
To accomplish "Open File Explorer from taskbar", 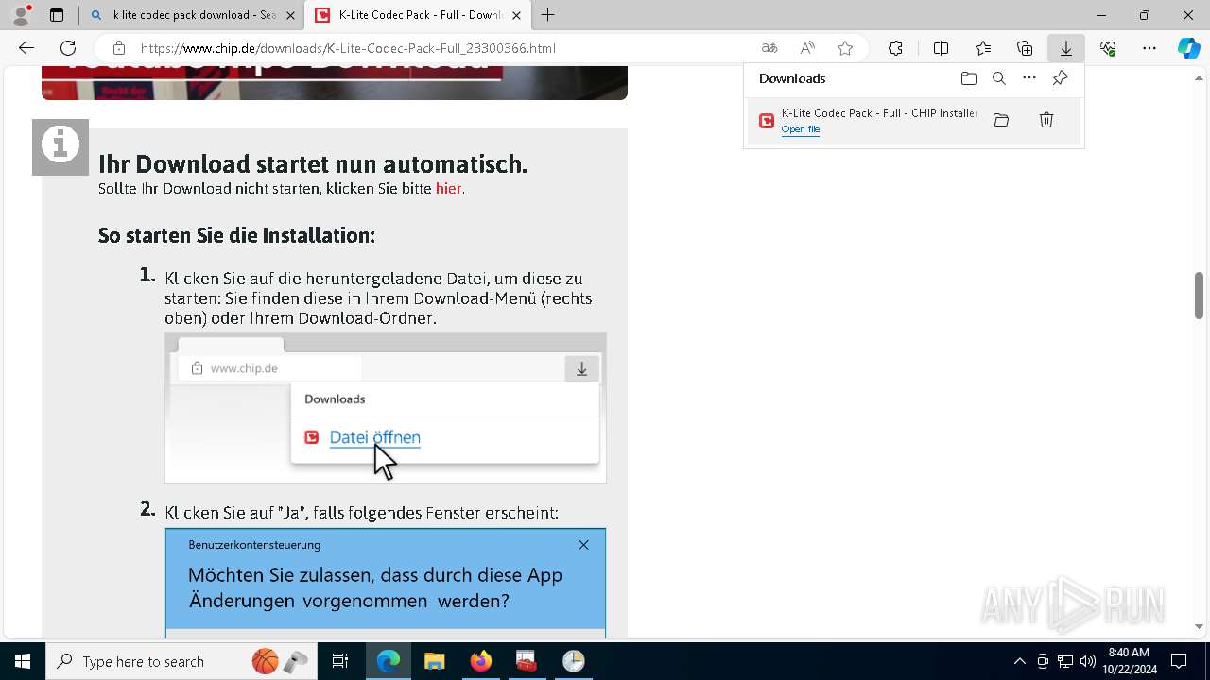I will coord(434,661).
